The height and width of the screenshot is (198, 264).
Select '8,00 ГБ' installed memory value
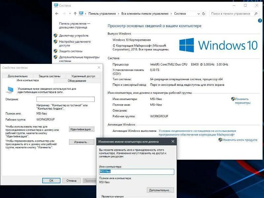point(154,70)
